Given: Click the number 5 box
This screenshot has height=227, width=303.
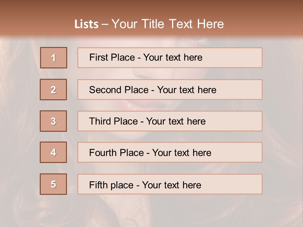Looking at the screenshot, I should pos(54,184).
